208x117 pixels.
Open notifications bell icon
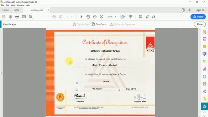(189, 10)
